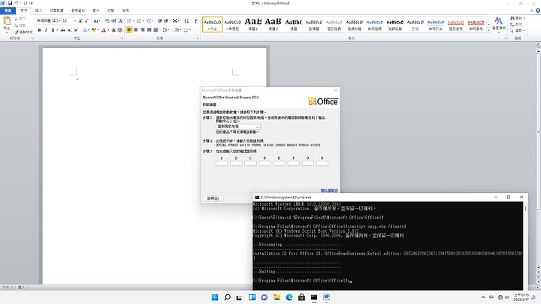Switch to the Review ribbon tab

[110, 11]
